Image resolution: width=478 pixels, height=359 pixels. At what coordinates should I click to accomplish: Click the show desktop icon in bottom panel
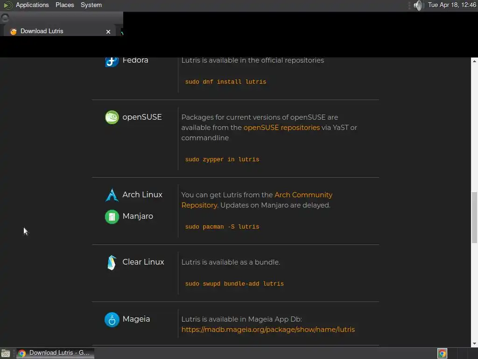tap(6, 353)
